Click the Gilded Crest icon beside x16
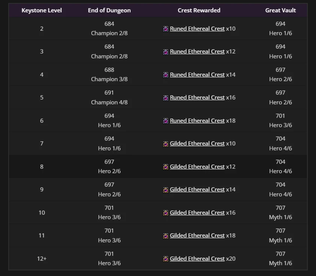Viewport: 316px width, 276px height. pos(165,213)
